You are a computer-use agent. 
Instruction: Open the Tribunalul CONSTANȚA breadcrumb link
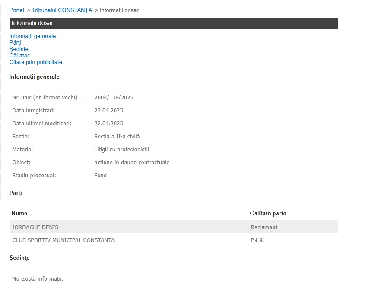(x=62, y=10)
